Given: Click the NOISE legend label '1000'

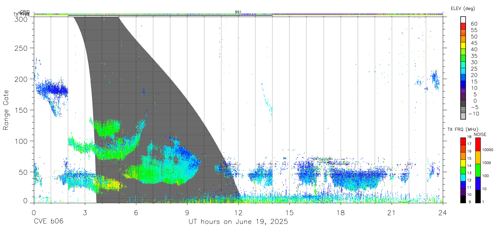Looking at the screenshot, I should [487, 163].
